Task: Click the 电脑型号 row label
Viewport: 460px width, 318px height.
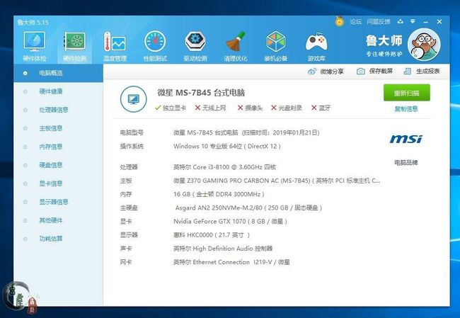Action: point(132,132)
